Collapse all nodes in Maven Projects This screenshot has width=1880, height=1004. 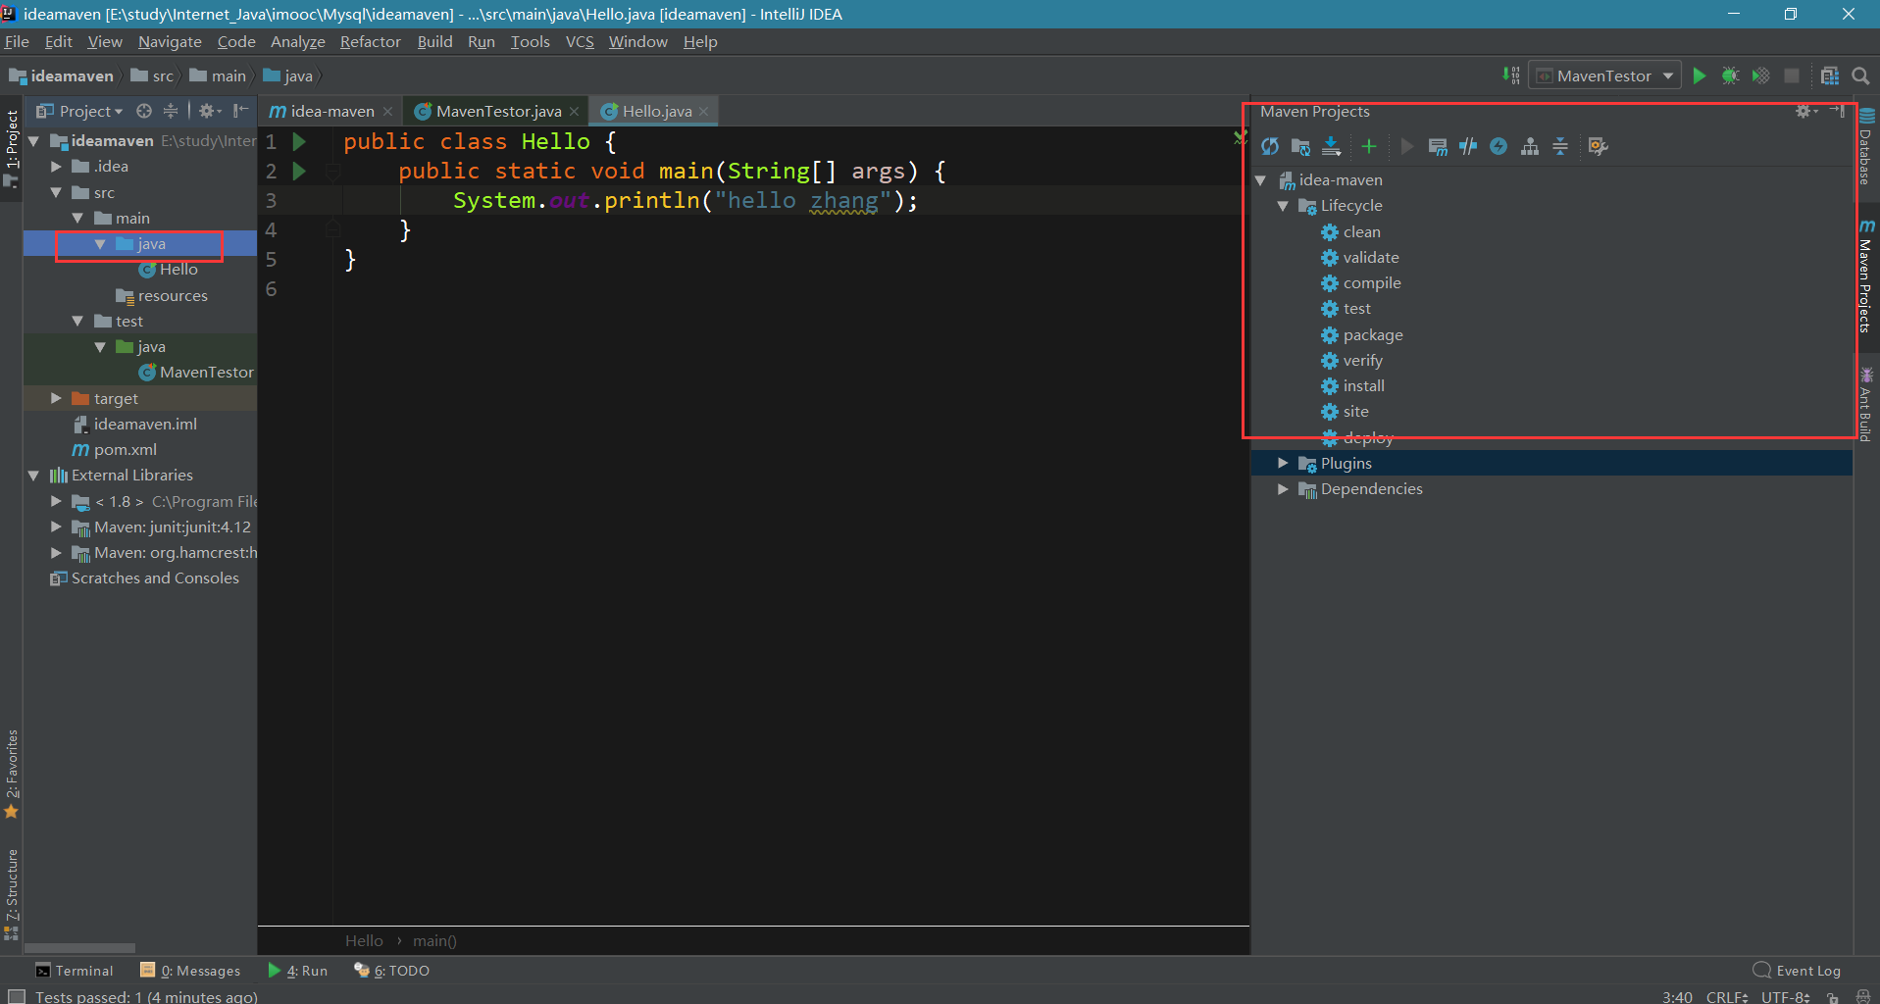pos(1560,147)
